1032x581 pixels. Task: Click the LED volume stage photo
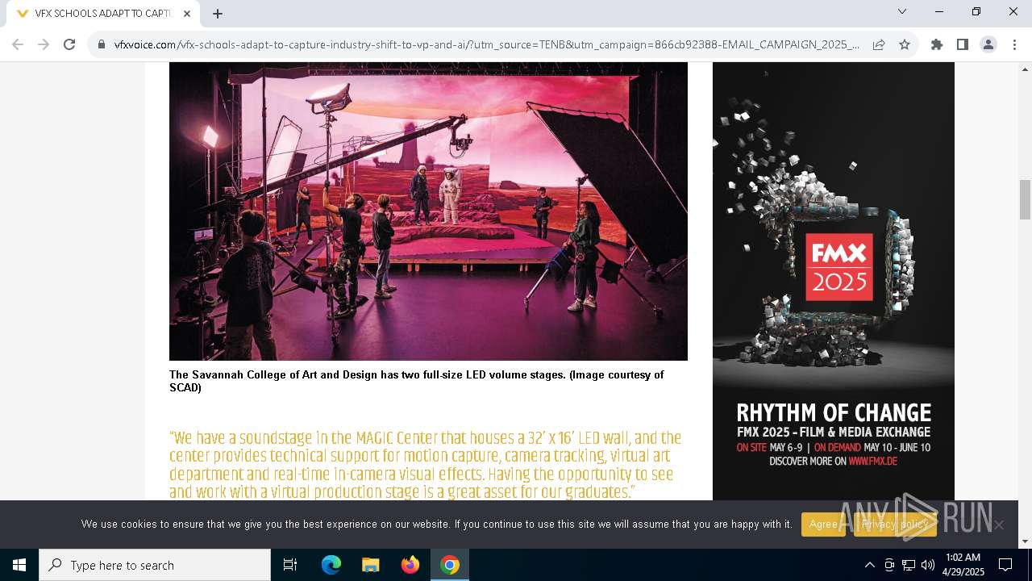point(428,211)
